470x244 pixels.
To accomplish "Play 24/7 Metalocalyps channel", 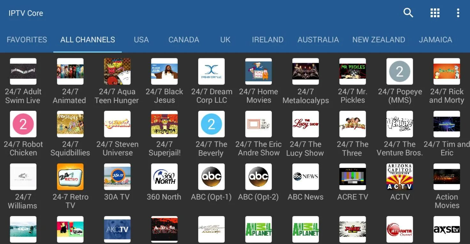I will 305,71.
